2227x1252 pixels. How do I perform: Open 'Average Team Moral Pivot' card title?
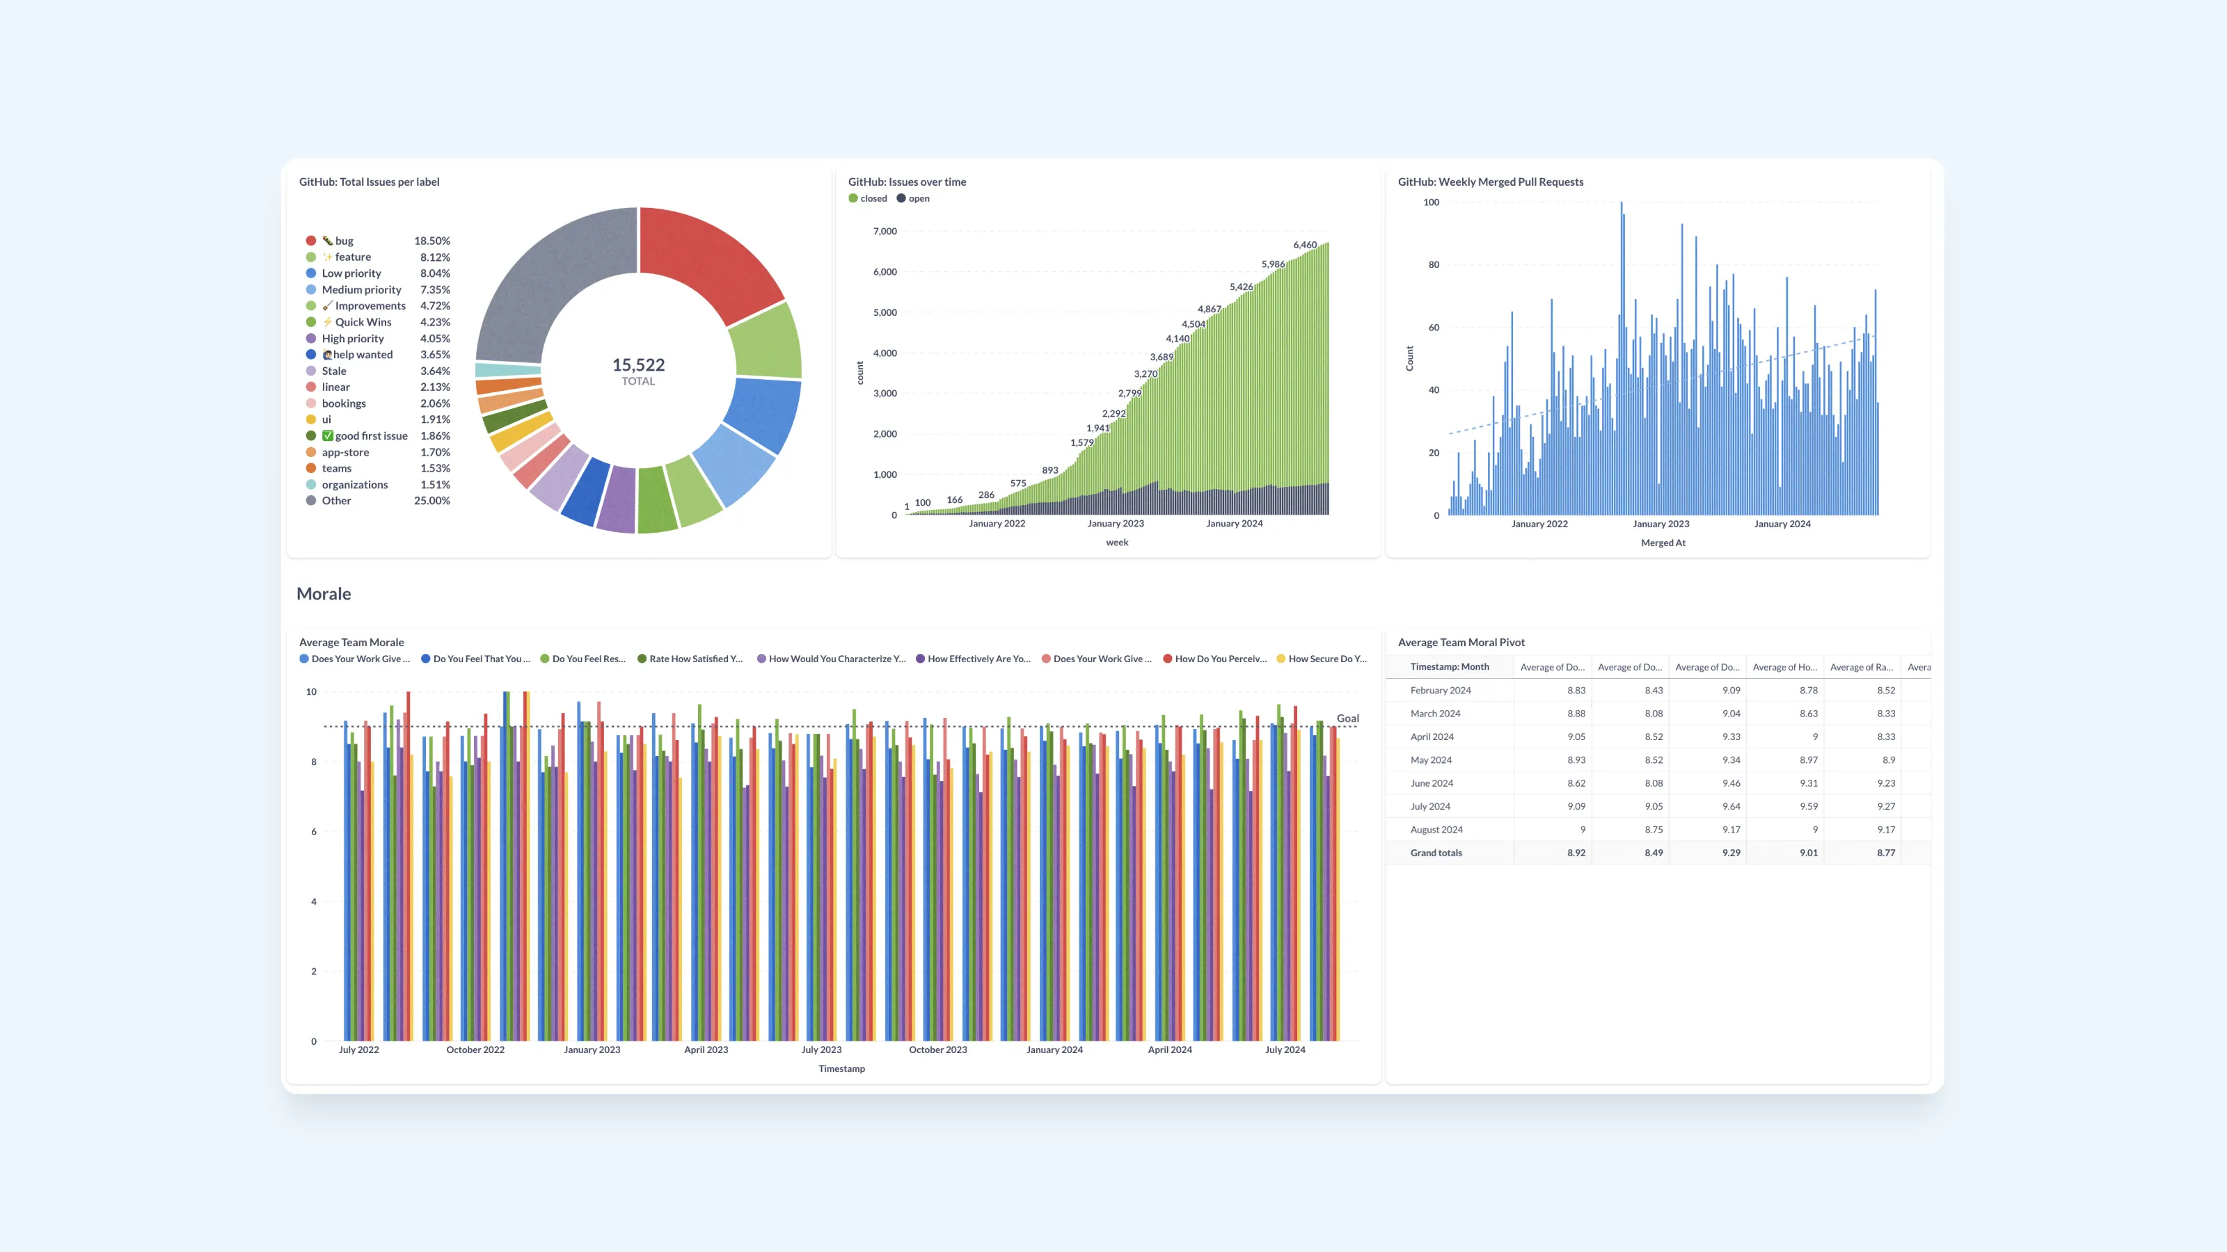pos(1461,642)
